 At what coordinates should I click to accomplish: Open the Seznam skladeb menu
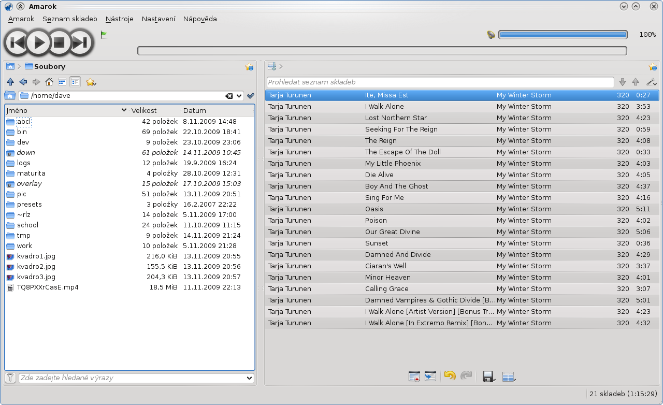pyautogui.click(x=70, y=19)
